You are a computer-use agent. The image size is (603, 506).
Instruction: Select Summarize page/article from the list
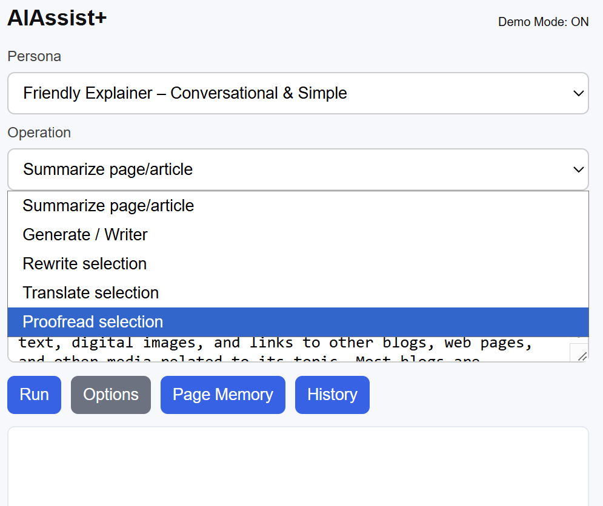108,206
